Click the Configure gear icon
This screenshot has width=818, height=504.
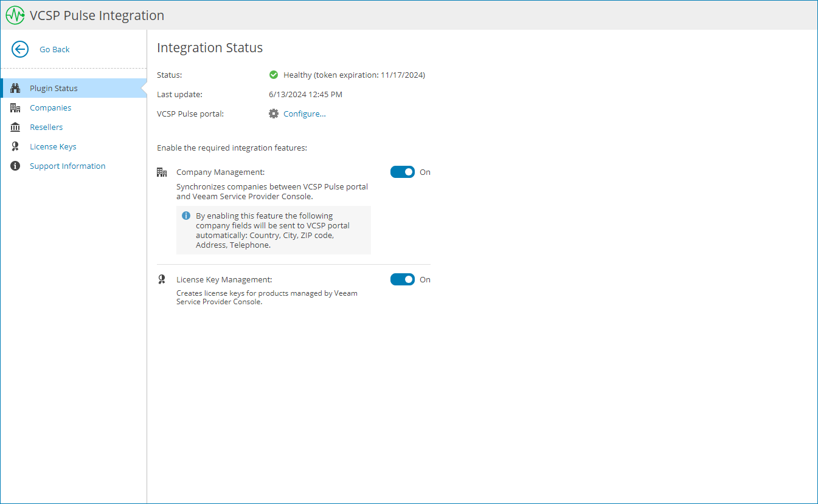274,114
